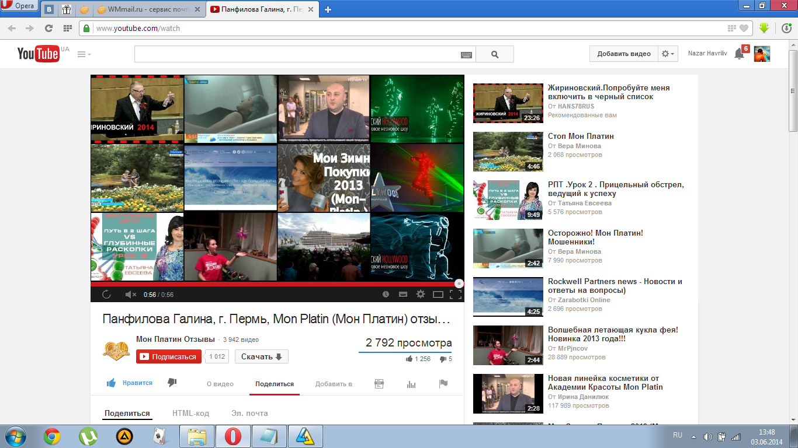Add page to bookmarks with heart icon
798x448 pixels.
point(744,28)
